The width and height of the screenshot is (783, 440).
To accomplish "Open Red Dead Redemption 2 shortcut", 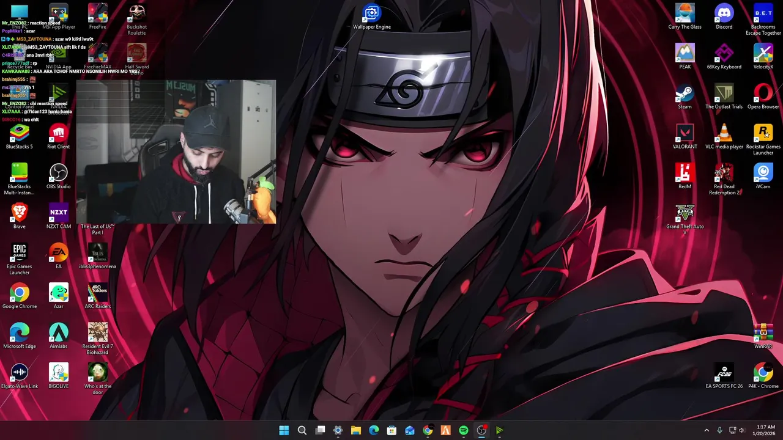I will (724, 180).
